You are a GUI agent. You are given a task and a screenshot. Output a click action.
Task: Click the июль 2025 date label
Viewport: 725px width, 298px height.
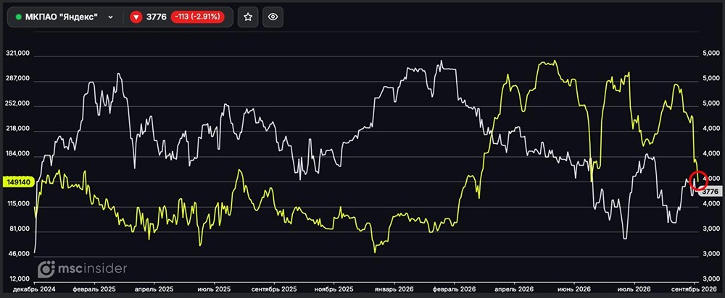pyautogui.click(x=214, y=289)
